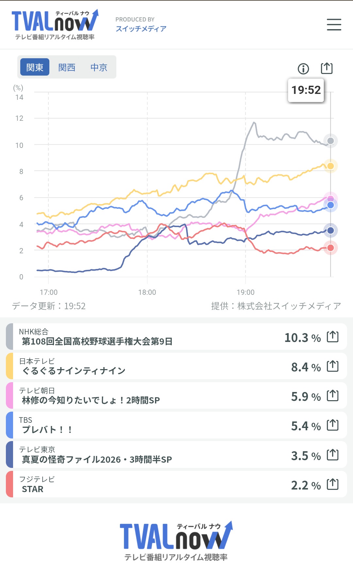Share the フジテレビ STAR 2.2% rating
The width and height of the screenshot is (353, 570).
(333, 484)
